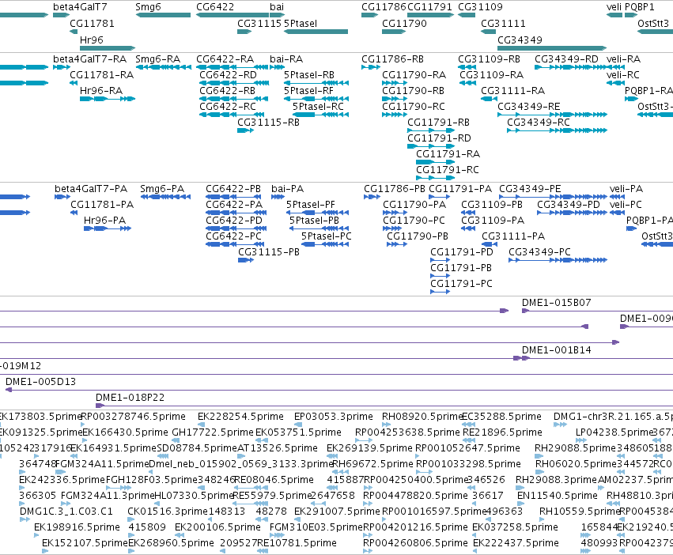Open the CG34349 gene label

(520, 40)
